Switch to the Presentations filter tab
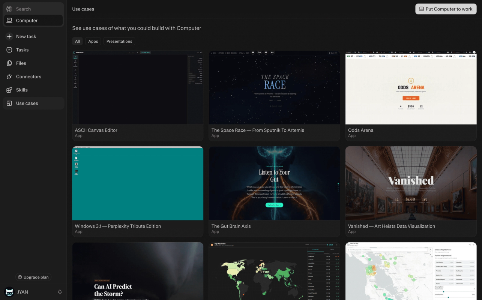Screen dimensions: 482x300 [x=119, y=41]
